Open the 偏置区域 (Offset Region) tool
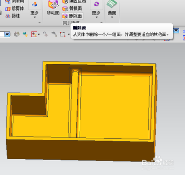Viewport: 185px width, 175px height. click(74, 2)
